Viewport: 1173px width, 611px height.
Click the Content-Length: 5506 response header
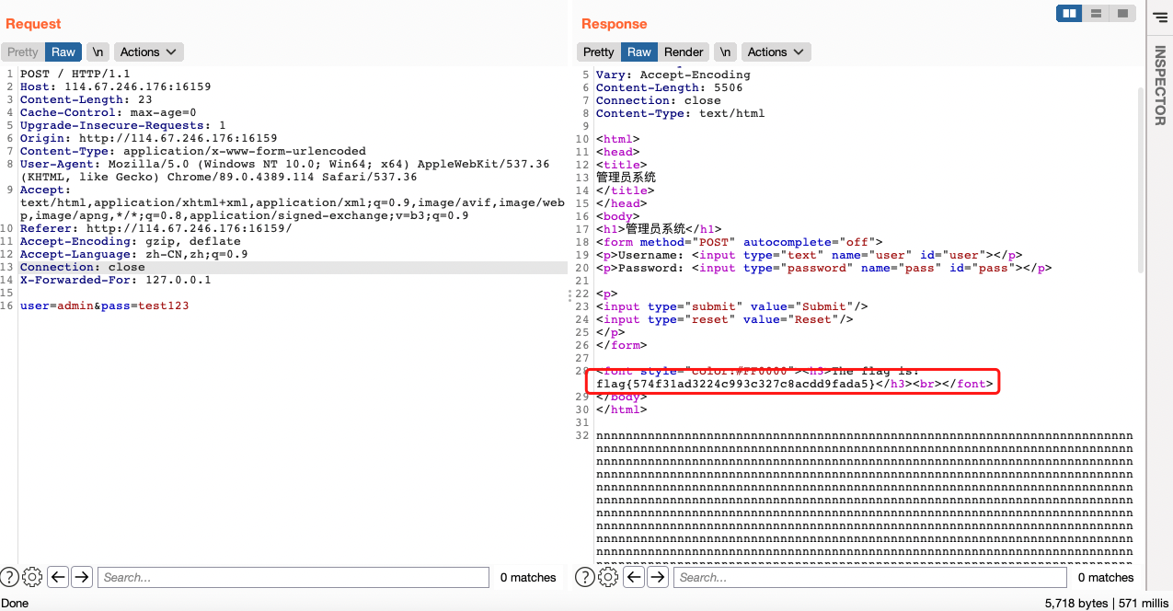[669, 87]
